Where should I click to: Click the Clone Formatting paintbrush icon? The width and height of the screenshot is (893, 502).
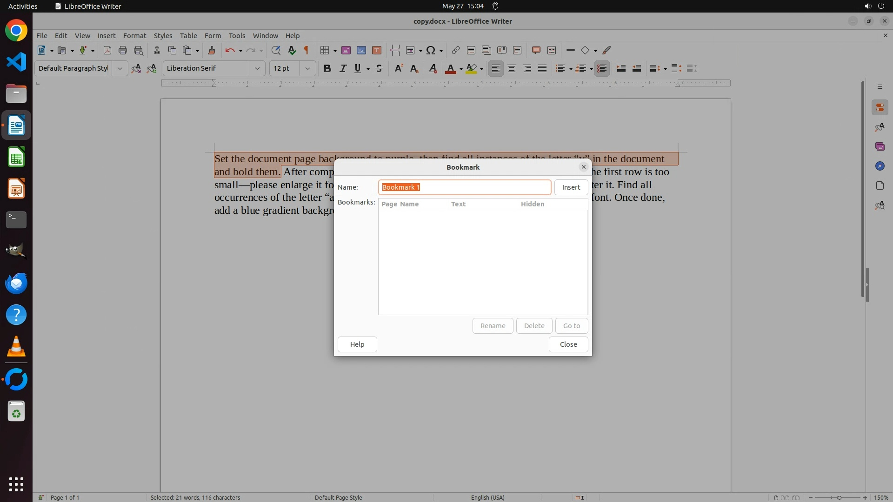(x=212, y=50)
